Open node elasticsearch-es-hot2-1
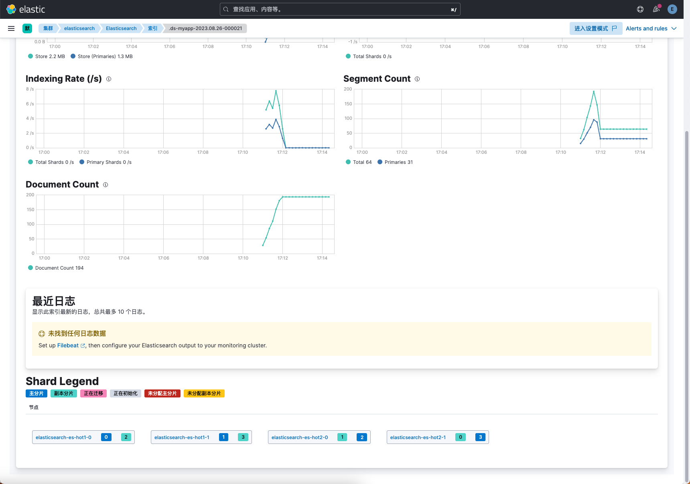 [418, 438]
